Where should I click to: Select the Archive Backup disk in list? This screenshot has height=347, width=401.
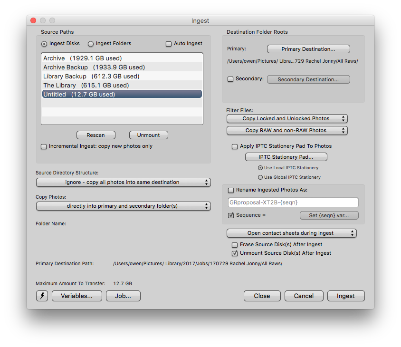(x=94, y=67)
